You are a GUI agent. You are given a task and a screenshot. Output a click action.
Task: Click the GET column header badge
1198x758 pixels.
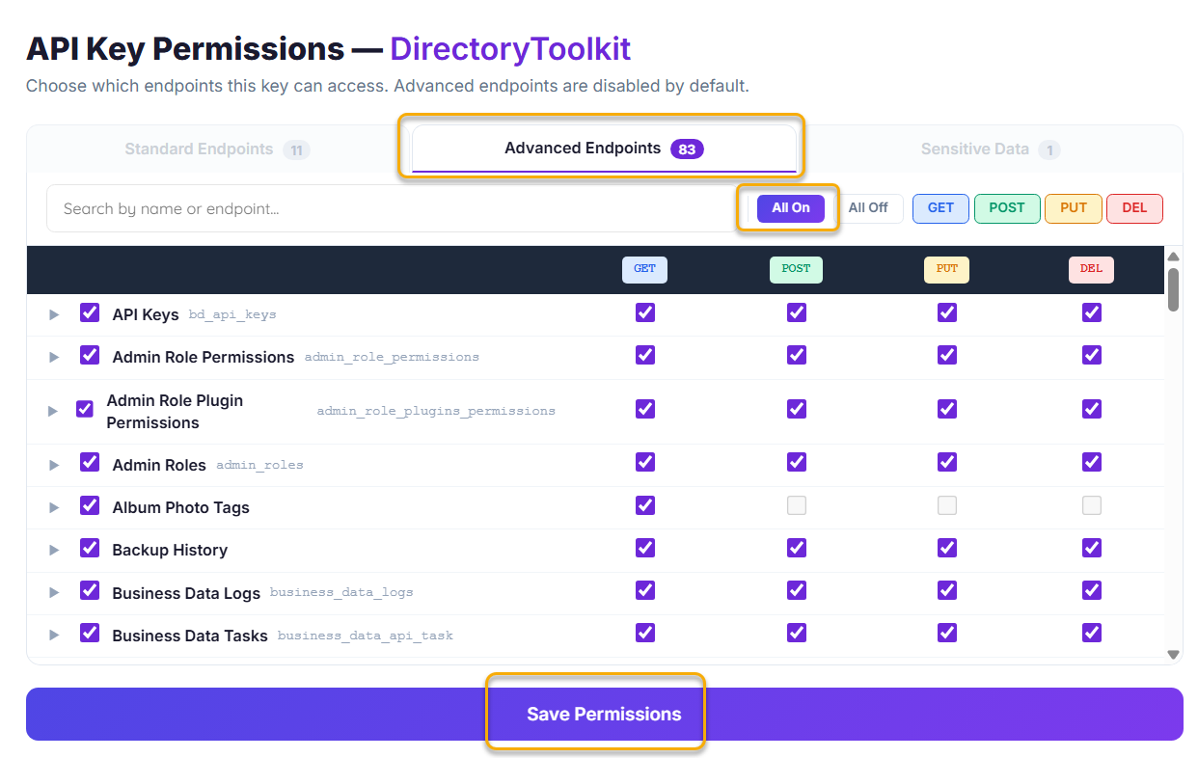tap(645, 269)
